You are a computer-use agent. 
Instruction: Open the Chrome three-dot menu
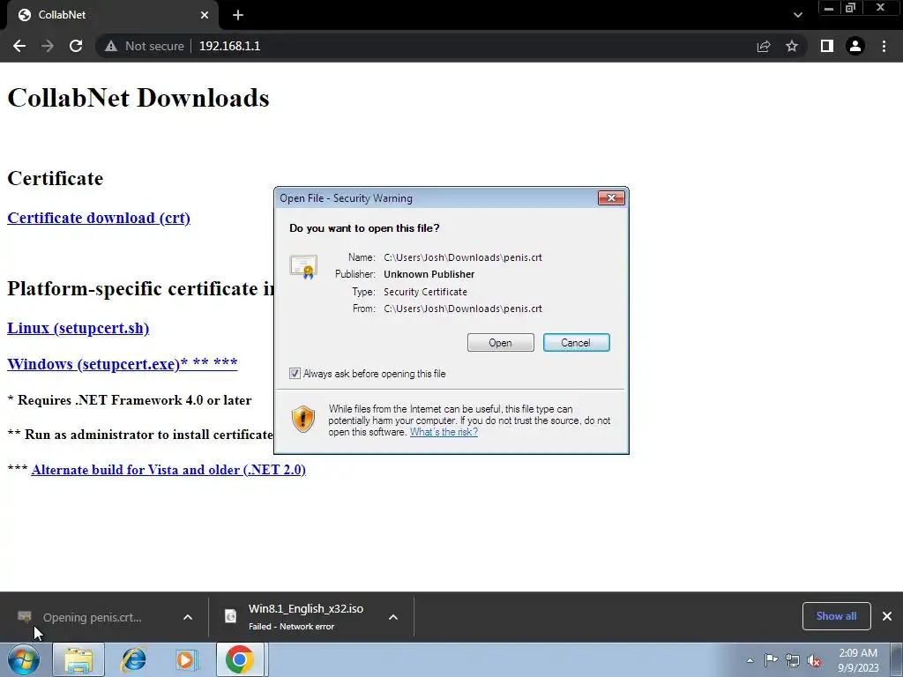point(884,46)
